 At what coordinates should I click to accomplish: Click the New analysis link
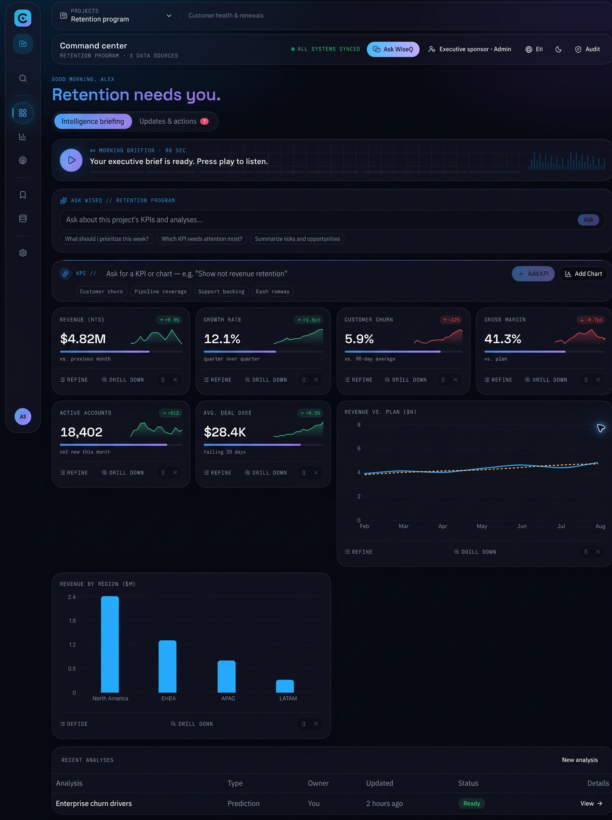pyautogui.click(x=580, y=760)
